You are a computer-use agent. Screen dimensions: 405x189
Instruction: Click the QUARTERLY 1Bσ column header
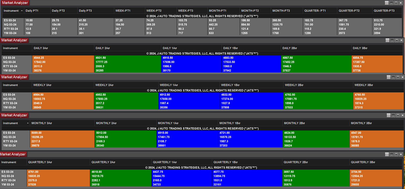pos(247,162)
